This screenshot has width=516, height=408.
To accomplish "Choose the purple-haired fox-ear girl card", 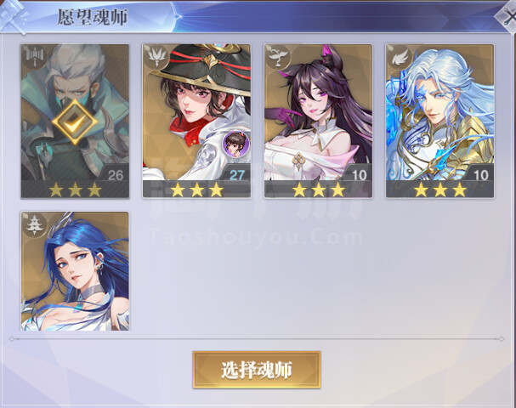I will click(x=318, y=121).
